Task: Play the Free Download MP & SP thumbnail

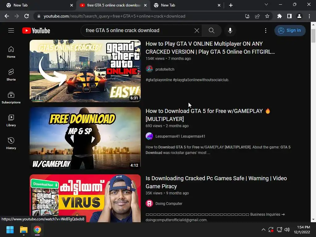Action: click(x=85, y=138)
